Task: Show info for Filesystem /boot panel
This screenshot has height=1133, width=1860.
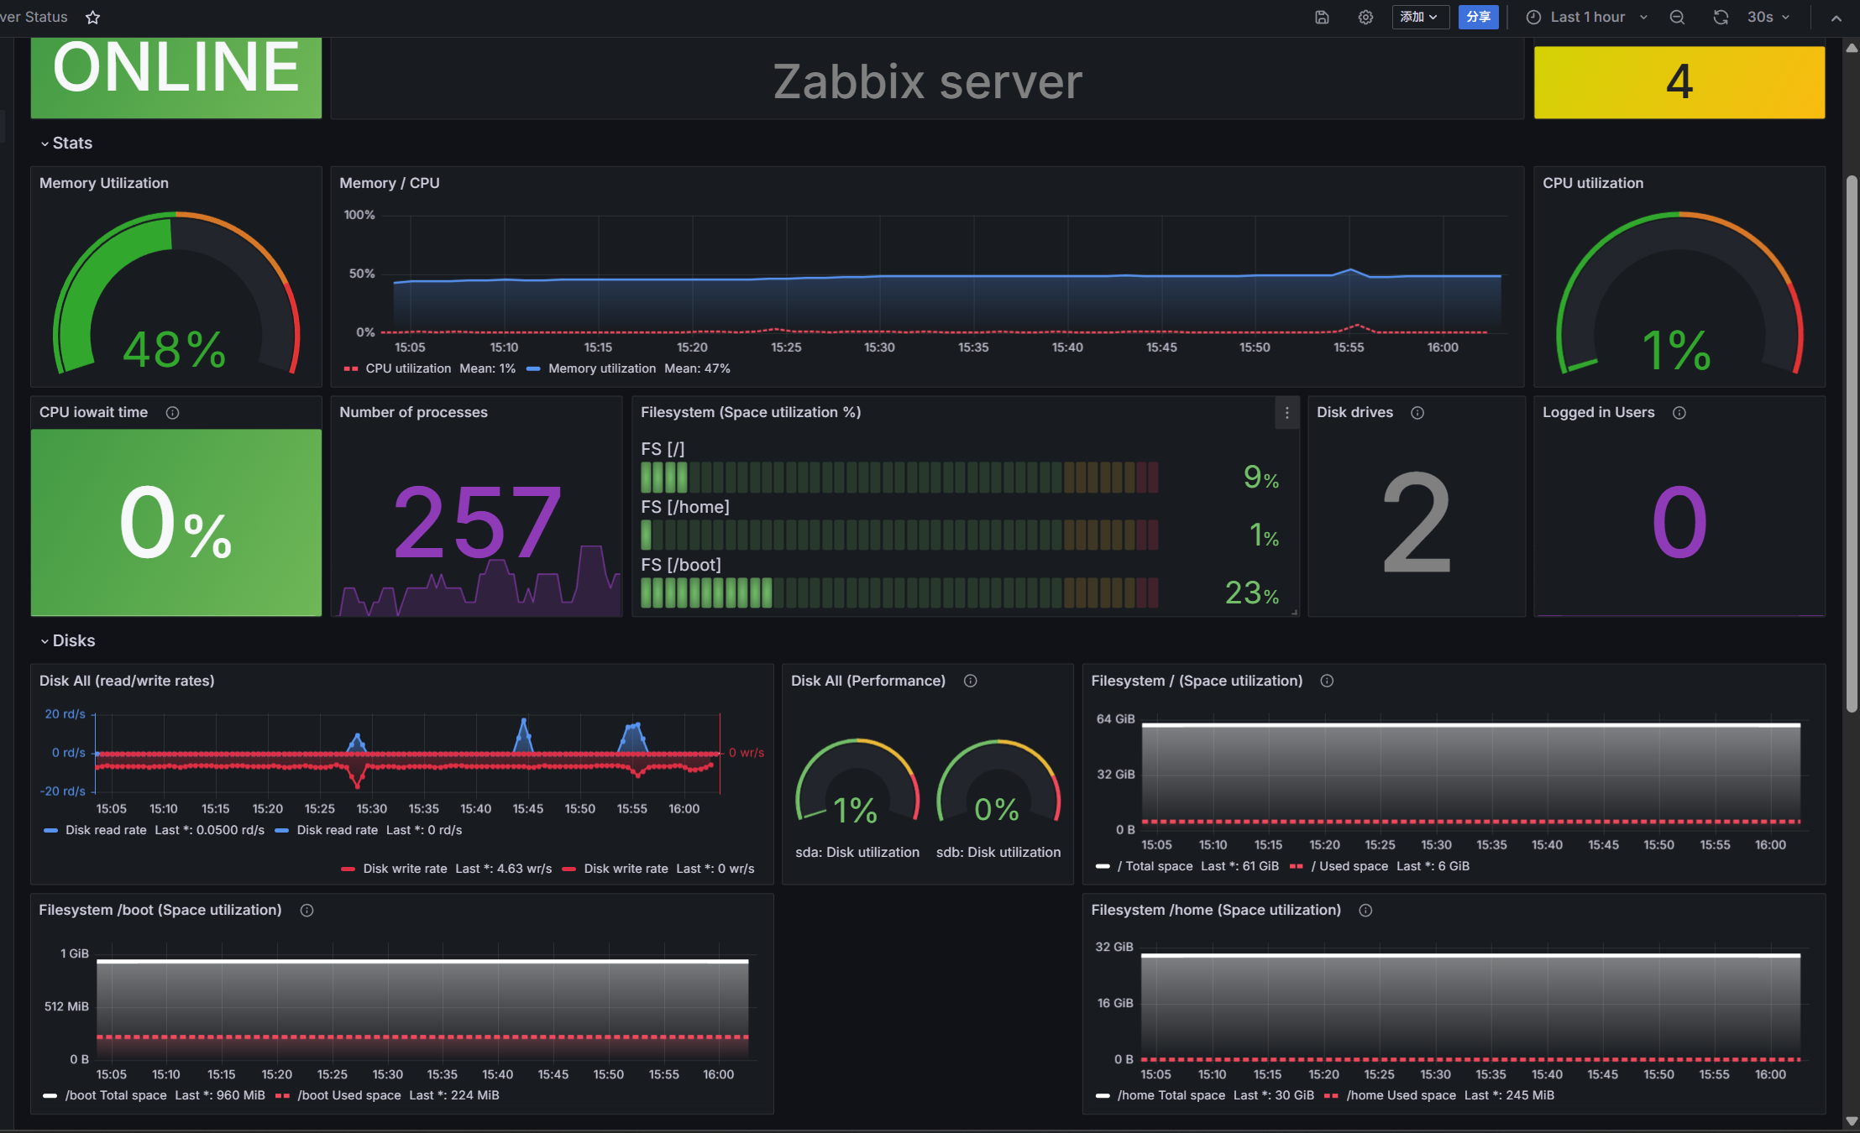Action: (307, 910)
